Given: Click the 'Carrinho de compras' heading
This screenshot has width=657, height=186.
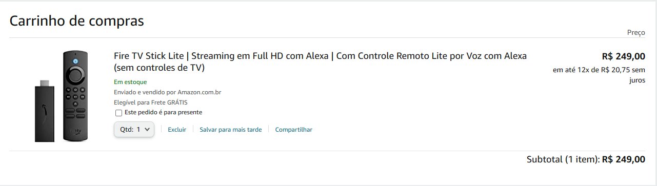Looking at the screenshot, I should point(76,21).
